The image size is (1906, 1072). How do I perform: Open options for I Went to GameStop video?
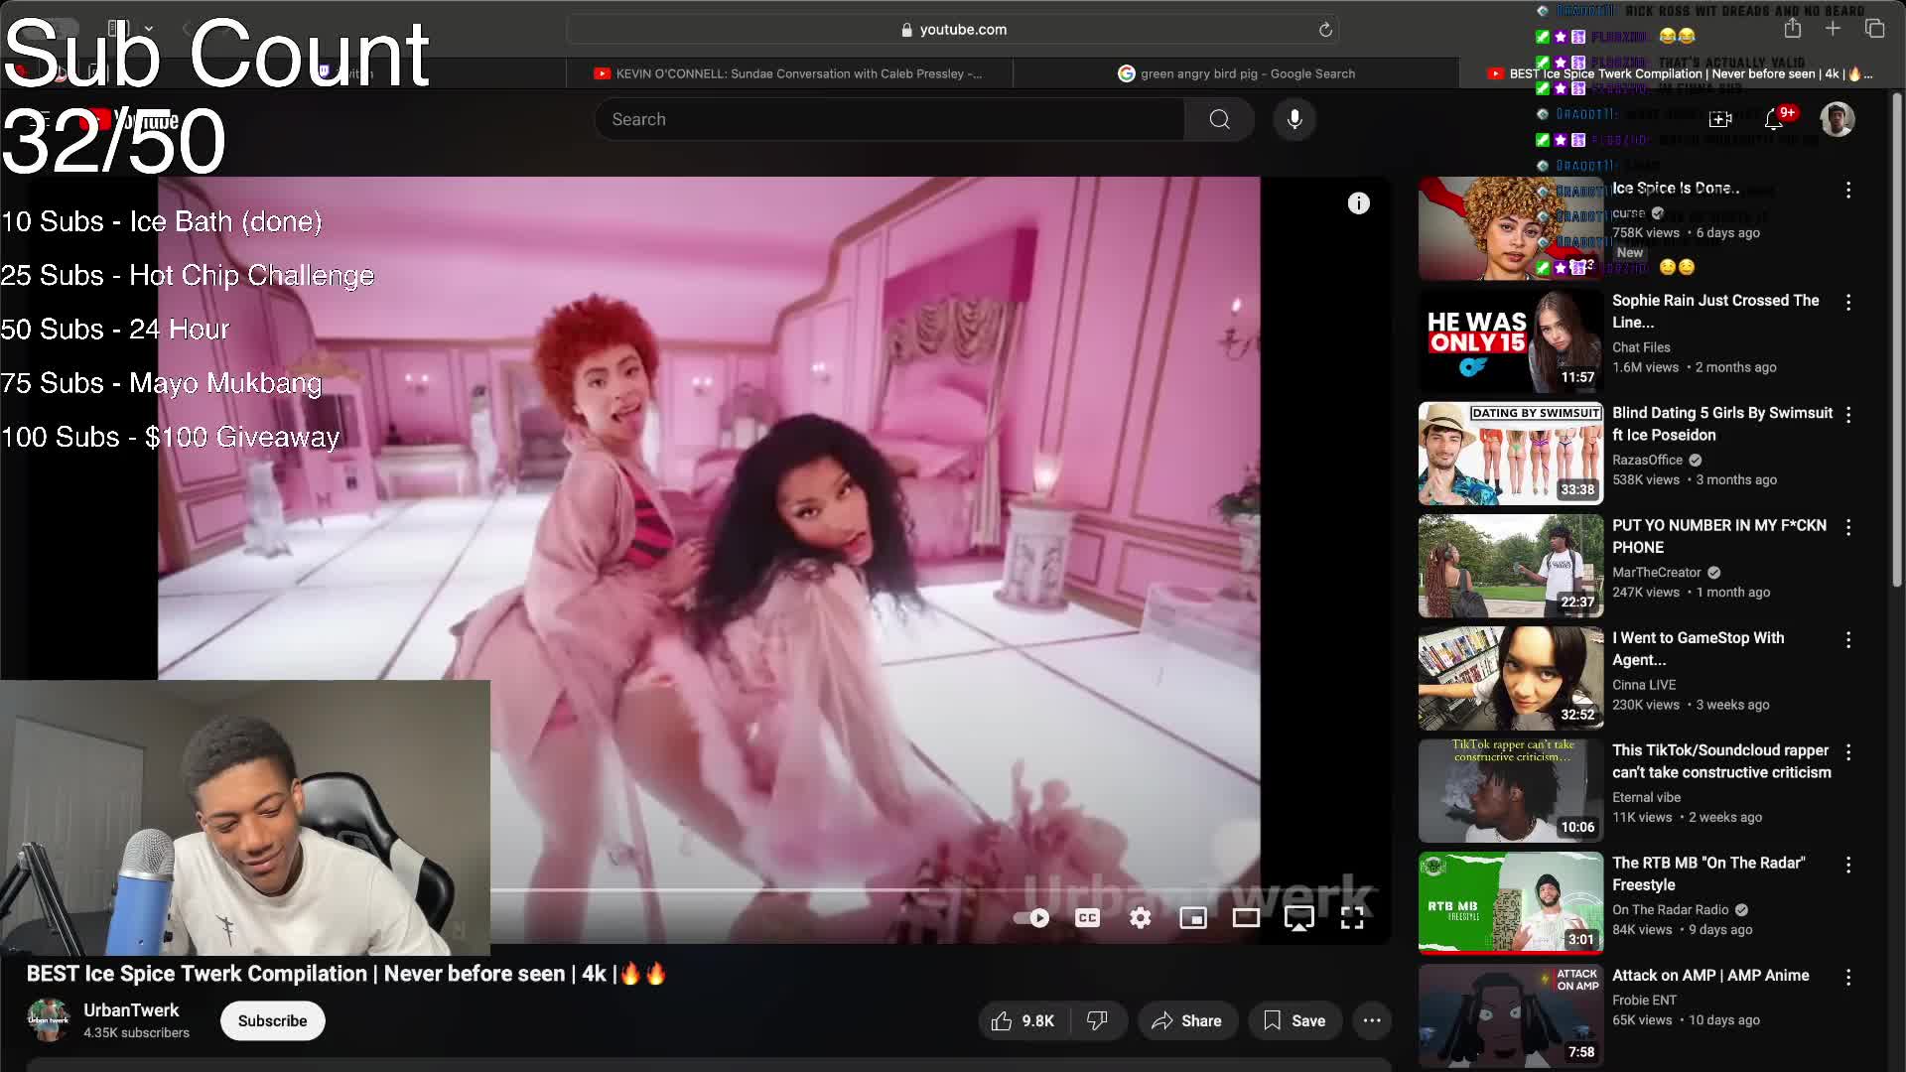tap(1848, 639)
